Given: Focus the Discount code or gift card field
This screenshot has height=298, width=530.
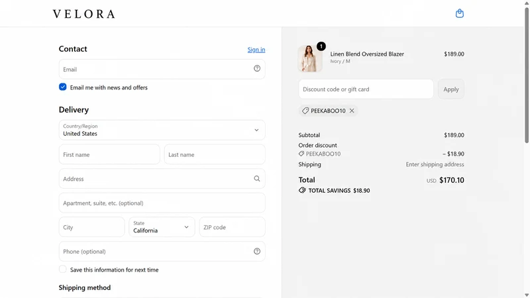Looking at the screenshot, I should (x=366, y=89).
